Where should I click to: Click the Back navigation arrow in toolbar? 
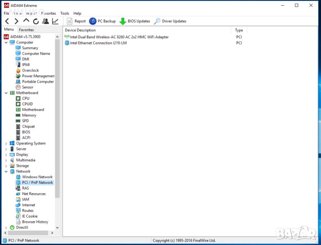[x=7, y=21]
